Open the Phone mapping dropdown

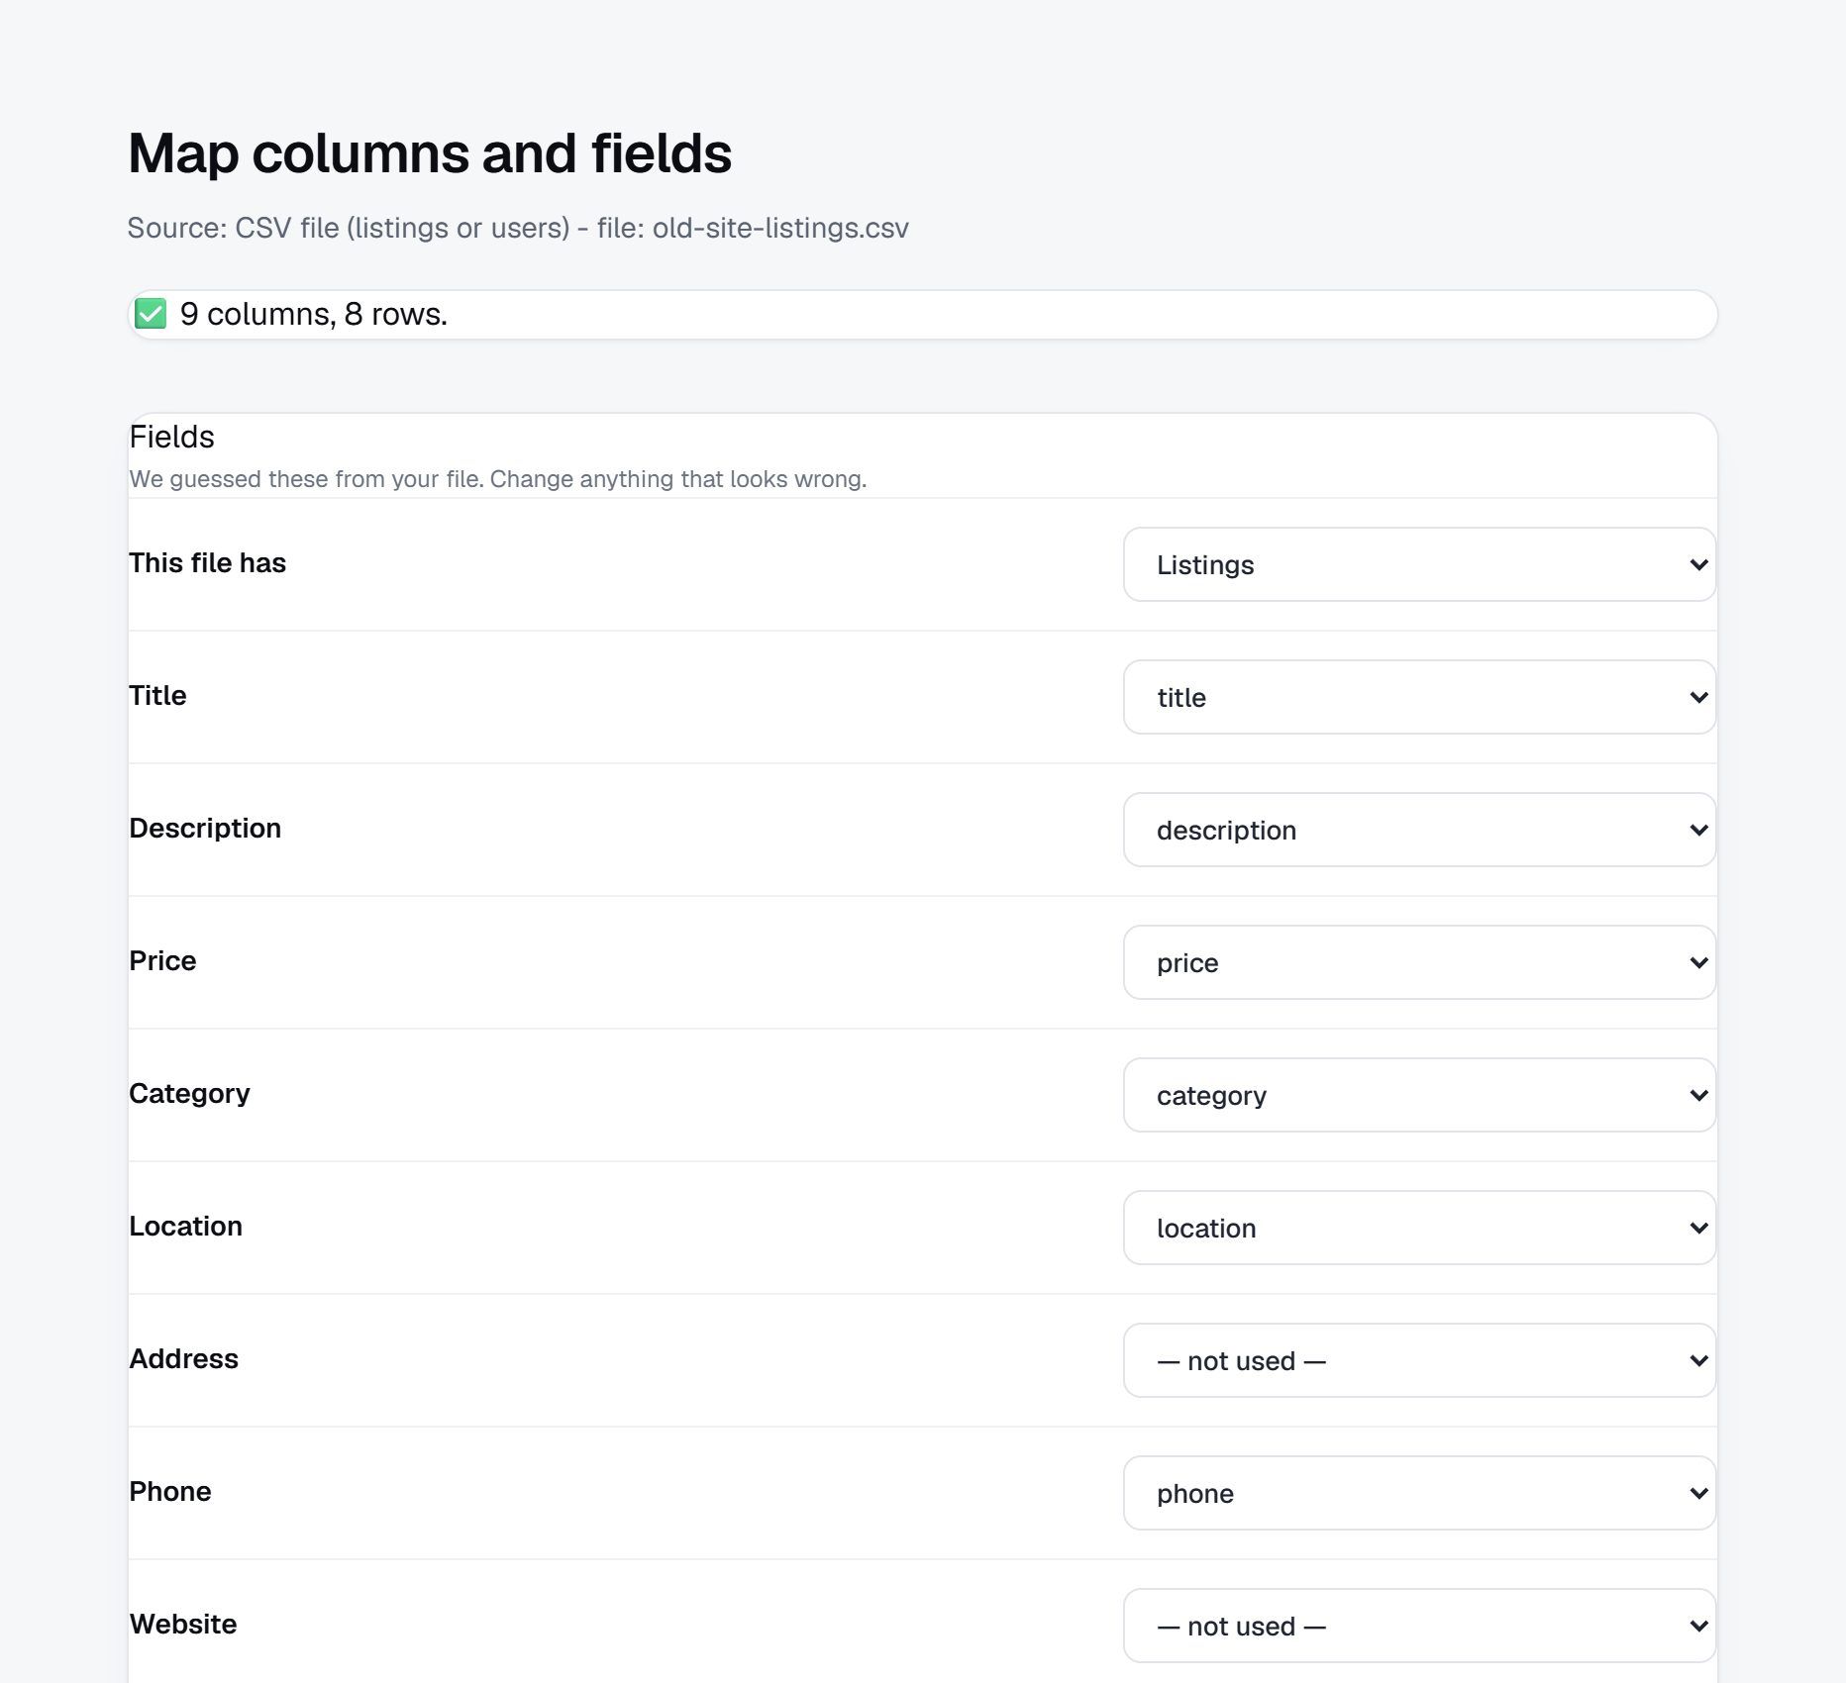click(x=1419, y=1493)
